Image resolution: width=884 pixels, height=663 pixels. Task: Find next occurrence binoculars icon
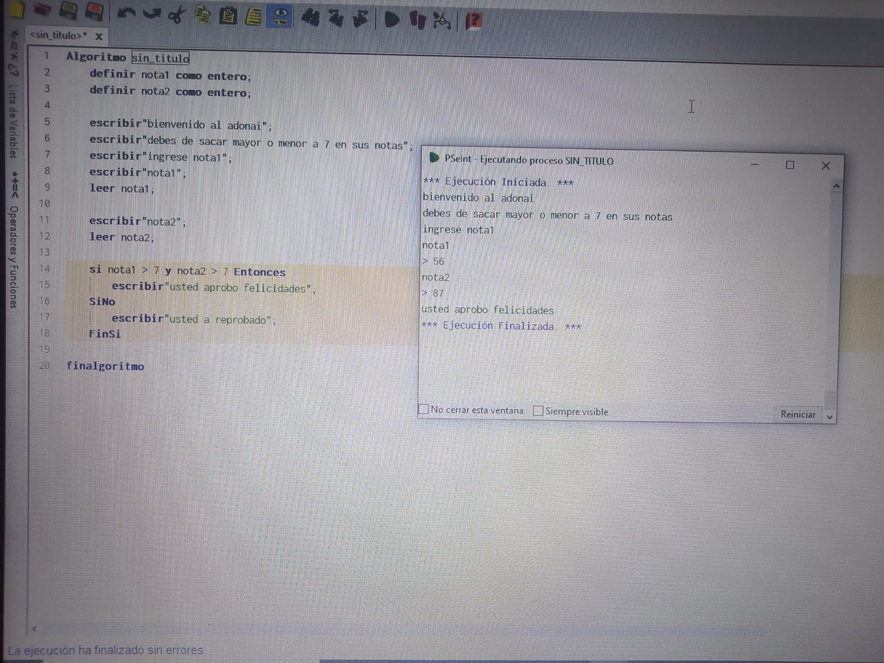360,19
